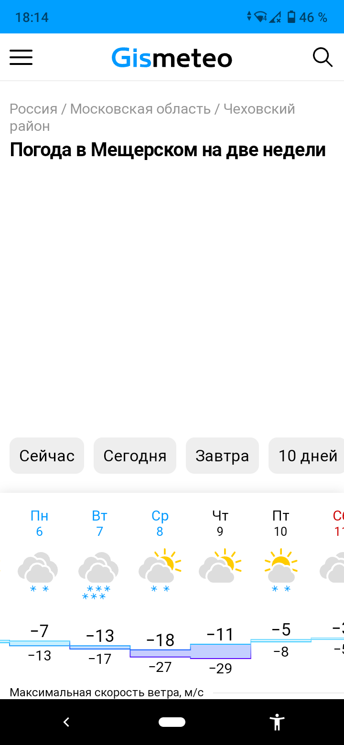Tap Android back navigation arrow

click(x=66, y=722)
